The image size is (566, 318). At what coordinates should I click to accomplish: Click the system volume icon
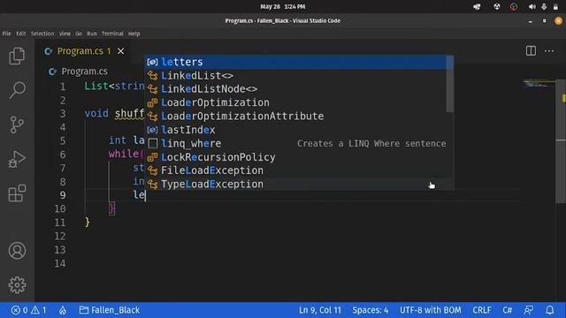(x=532, y=6)
